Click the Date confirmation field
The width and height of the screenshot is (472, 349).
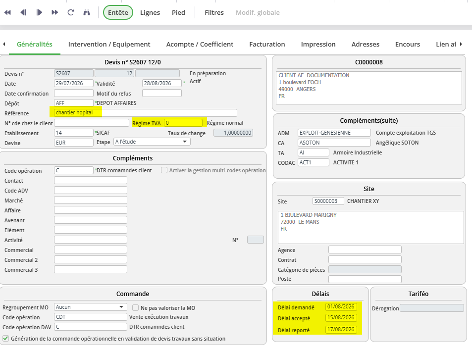74,93
